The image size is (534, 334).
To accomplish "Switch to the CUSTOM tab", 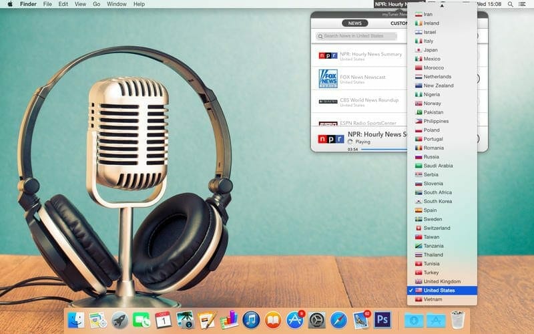I will point(398,23).
